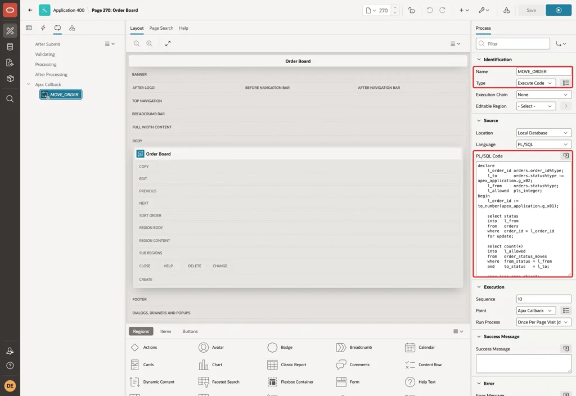The image size is (576, 396).
Task: Switch to Help tab
Action: point(183,28)
